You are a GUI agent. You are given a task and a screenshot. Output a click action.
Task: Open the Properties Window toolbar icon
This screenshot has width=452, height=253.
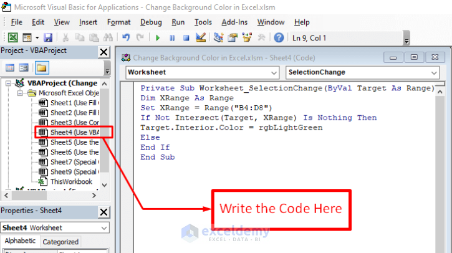click(233, 38)
